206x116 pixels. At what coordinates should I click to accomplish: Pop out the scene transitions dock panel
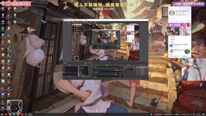point(134,65)
